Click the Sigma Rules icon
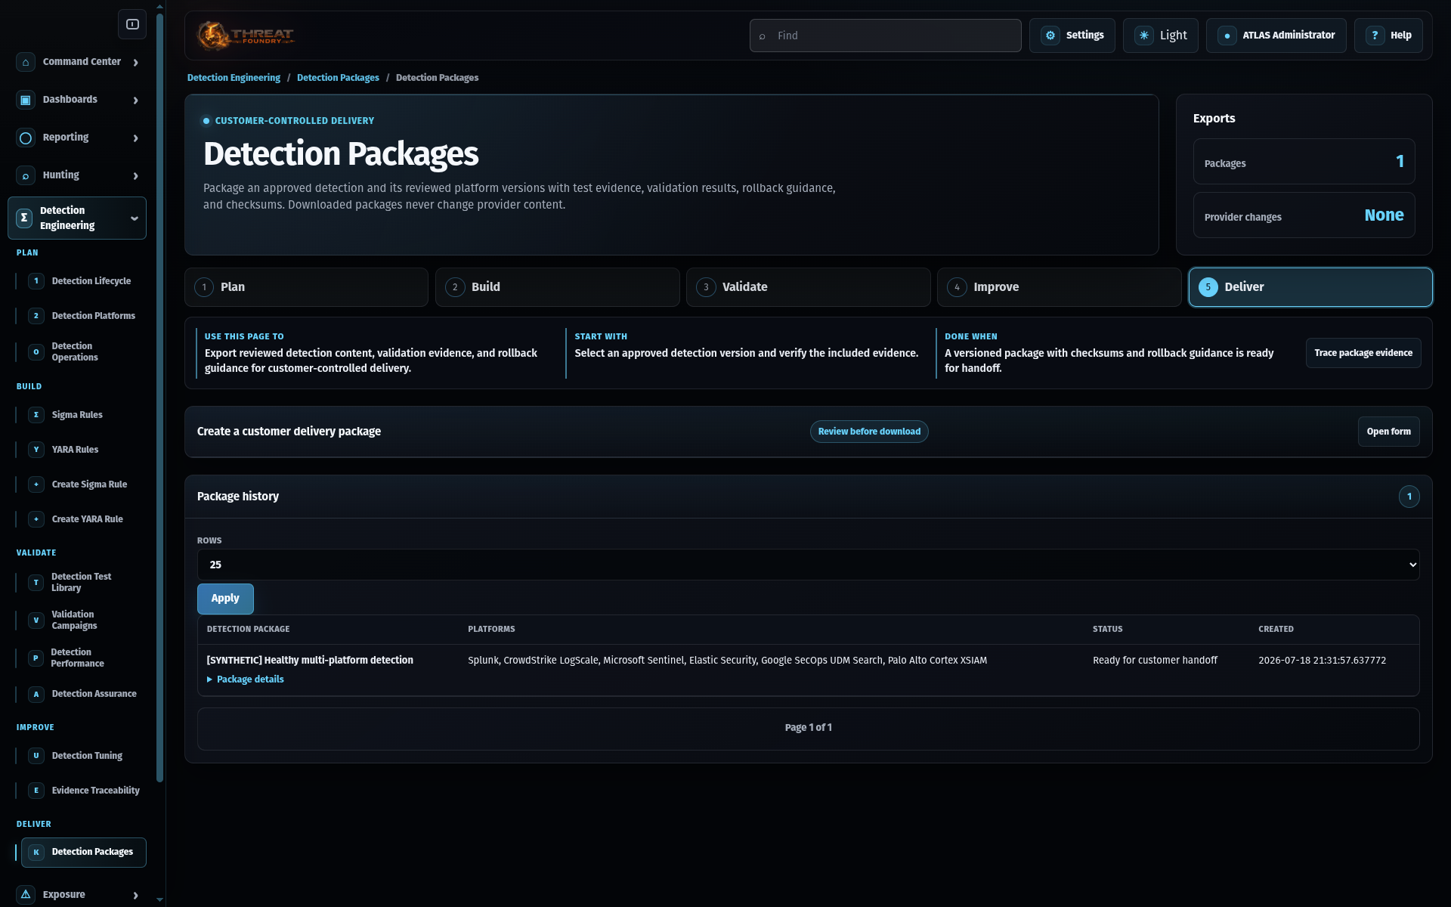Image resolution: width=1451 pixels, height=907 pixels. [x=36, y=415]
